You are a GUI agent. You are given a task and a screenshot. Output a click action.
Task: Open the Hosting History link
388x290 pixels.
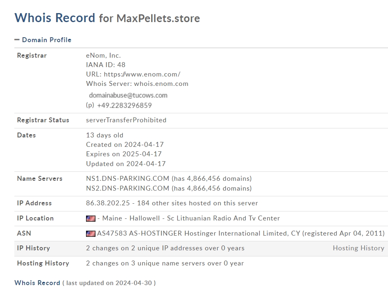click(x=359, y=248)
